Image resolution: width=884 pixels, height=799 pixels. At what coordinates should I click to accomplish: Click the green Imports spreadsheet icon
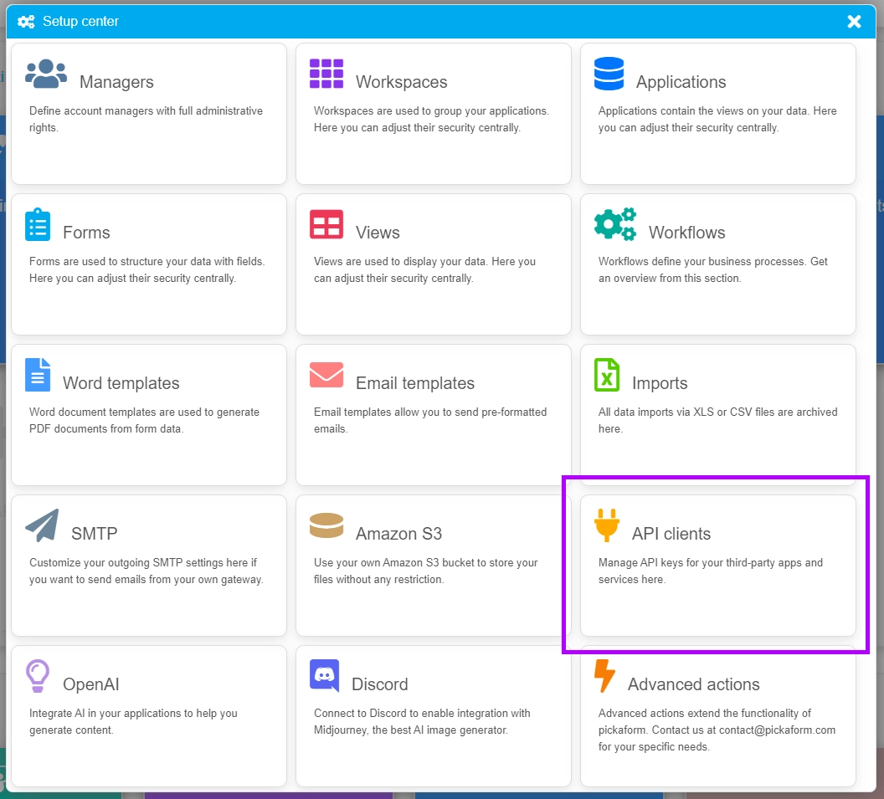pos(607,375)
